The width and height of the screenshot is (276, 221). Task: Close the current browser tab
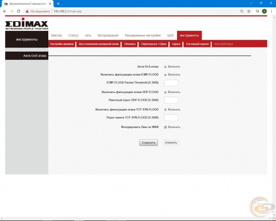[x=50, y=4]
